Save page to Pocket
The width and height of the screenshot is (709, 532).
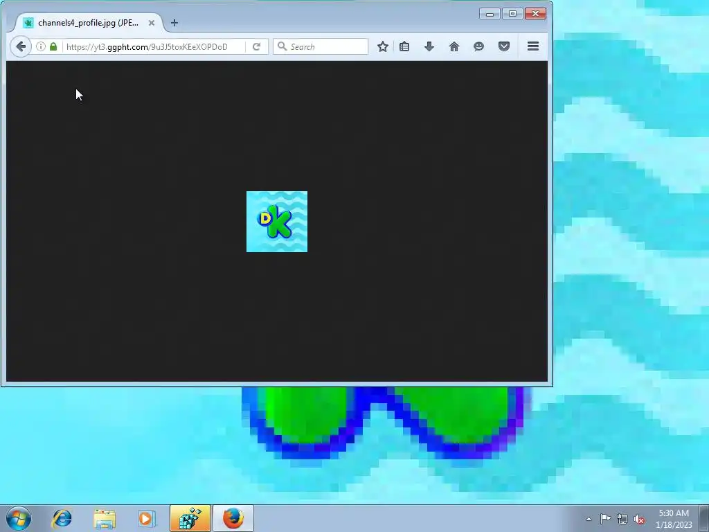(504, 46)
